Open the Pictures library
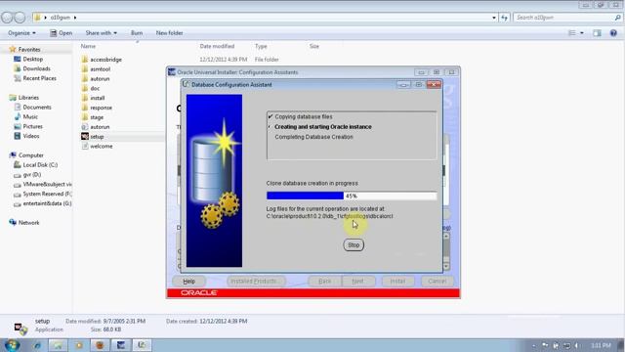This screenshot has width=625, height=352. [x=32, y=126]
